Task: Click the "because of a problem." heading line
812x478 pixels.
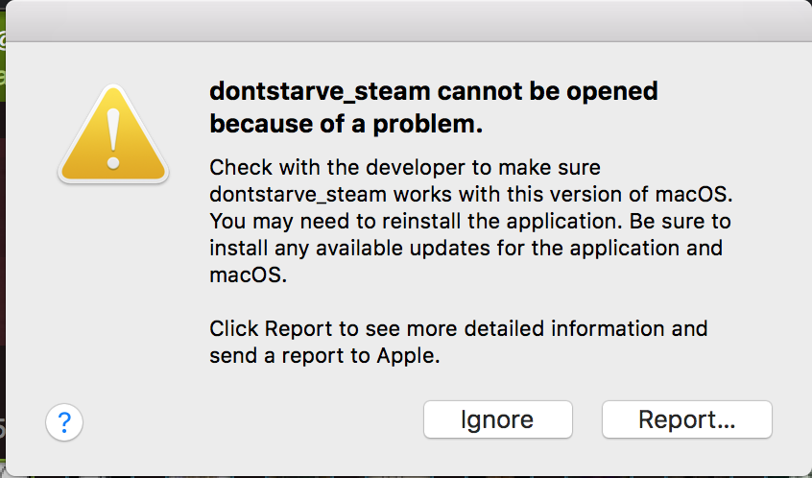Action: pyautogui.click(x=346, y=124)
